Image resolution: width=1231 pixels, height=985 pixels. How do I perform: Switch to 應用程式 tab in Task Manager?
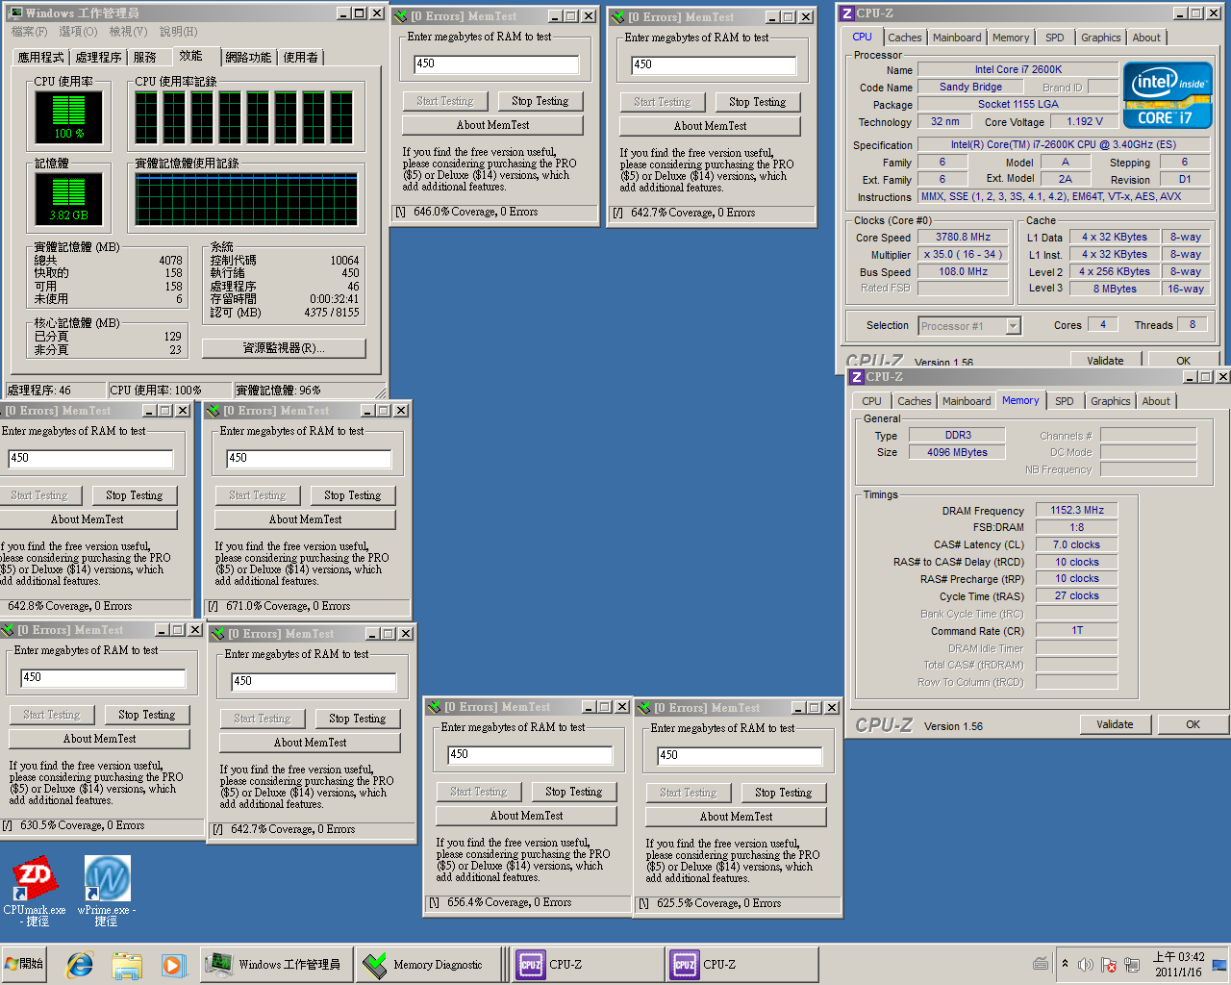click(x=41, y=58)
